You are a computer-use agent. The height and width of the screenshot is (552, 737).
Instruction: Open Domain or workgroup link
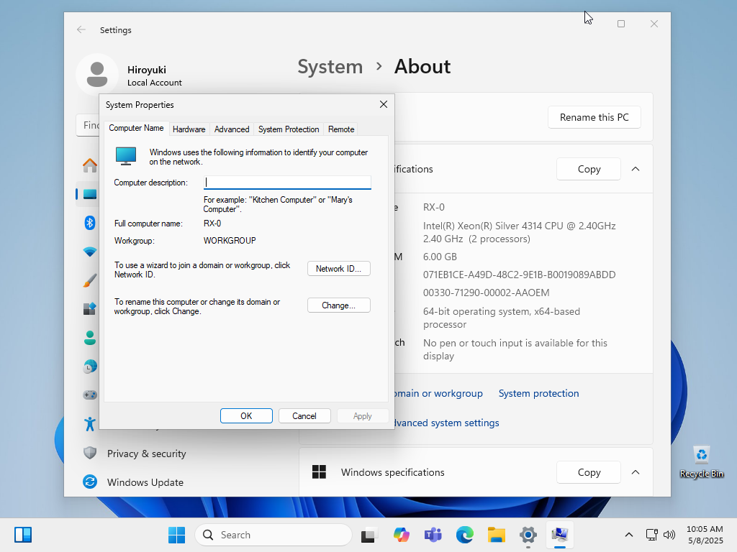tap(438, 393)
